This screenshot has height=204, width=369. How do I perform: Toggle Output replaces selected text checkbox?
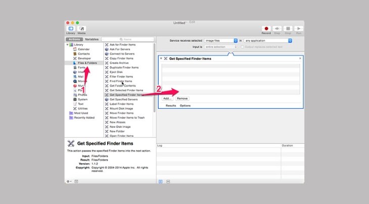(243, 47)
